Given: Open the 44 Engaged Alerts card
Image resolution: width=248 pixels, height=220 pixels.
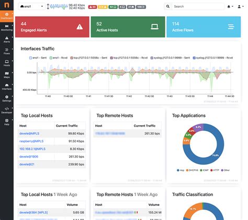Looking at the screenshot, I should [x=52, y=27].
